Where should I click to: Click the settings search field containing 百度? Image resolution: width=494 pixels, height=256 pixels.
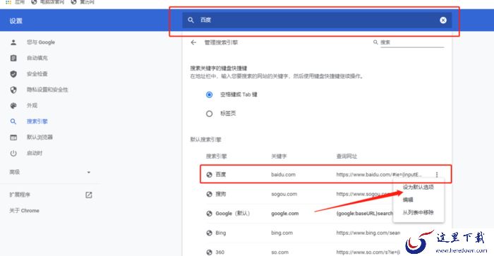coord(317,20)
